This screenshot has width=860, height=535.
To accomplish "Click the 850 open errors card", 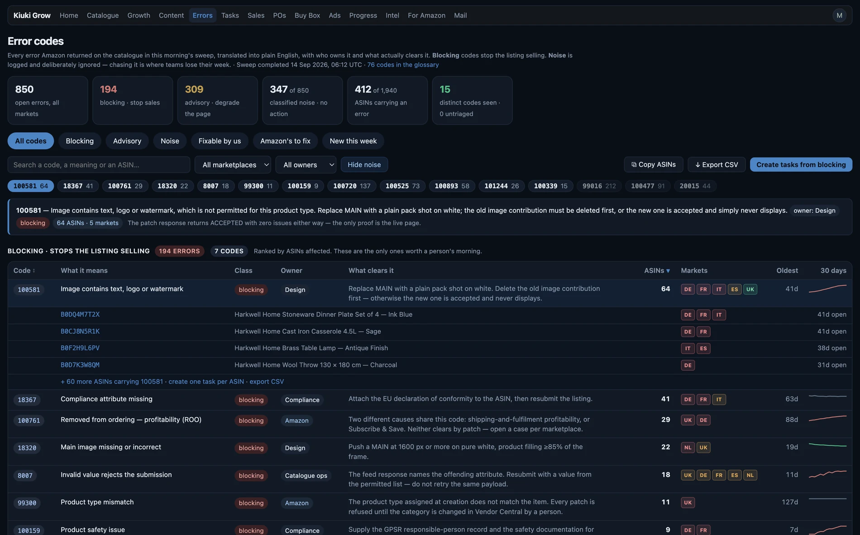I will click(48, 100).
